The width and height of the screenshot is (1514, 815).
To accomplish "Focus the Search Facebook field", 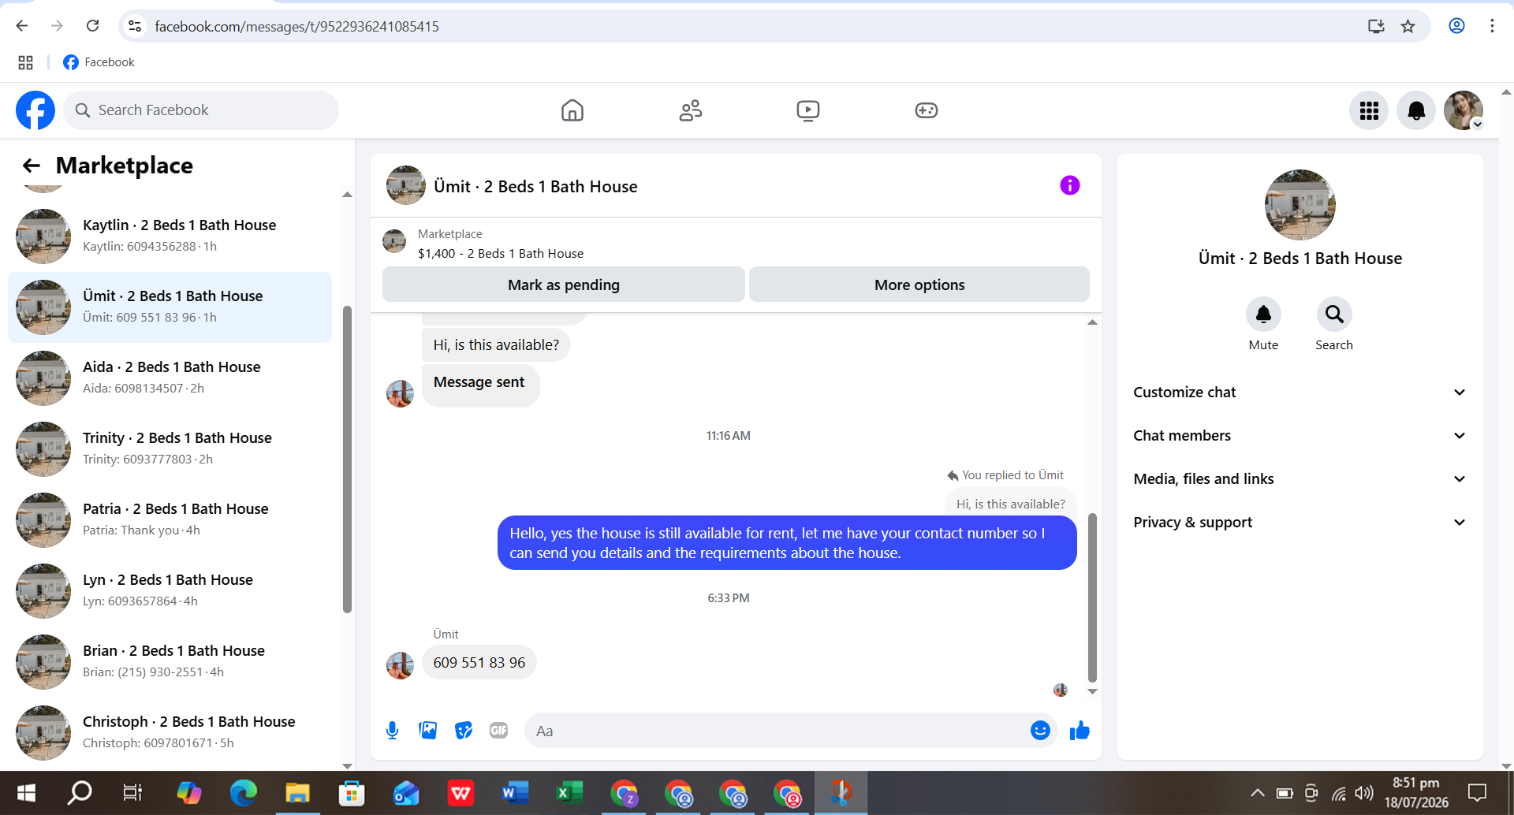I will 201,110.
